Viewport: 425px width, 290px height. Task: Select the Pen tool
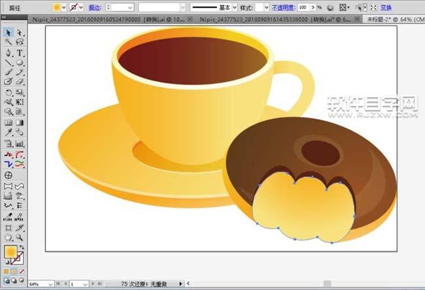(x=8, y=53)
